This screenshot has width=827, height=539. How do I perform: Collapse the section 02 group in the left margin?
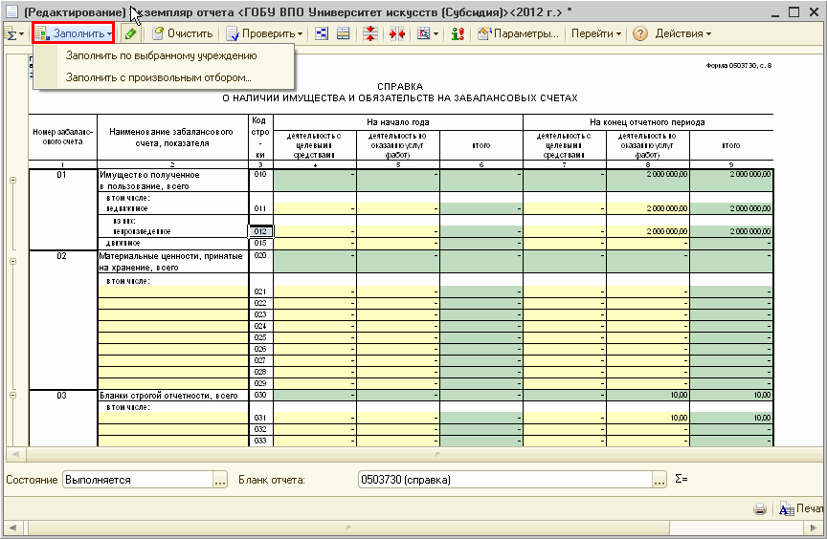(12, 259)
